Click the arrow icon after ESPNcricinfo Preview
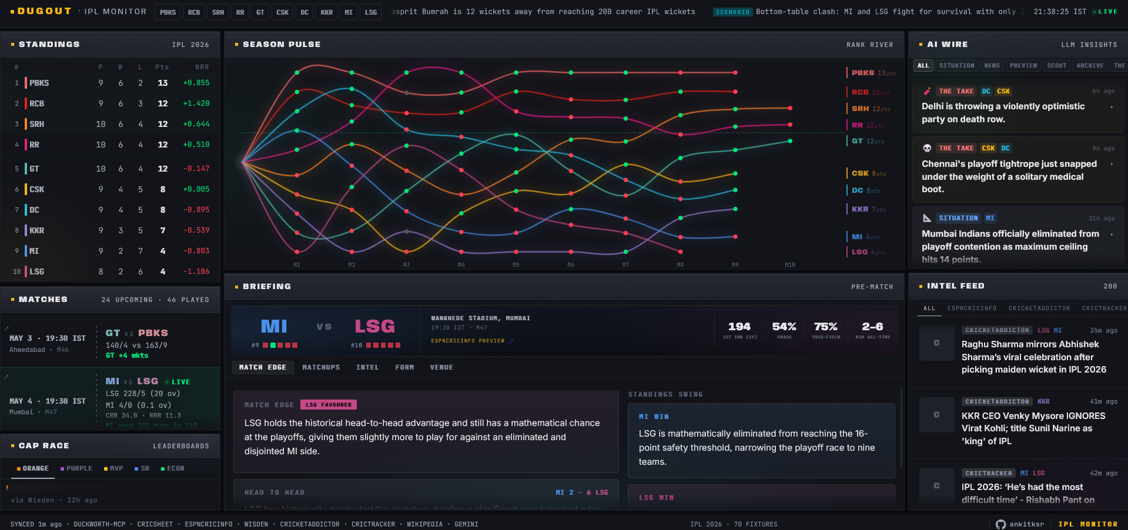This screenshot has width=1128, height=530. point(511,341)
